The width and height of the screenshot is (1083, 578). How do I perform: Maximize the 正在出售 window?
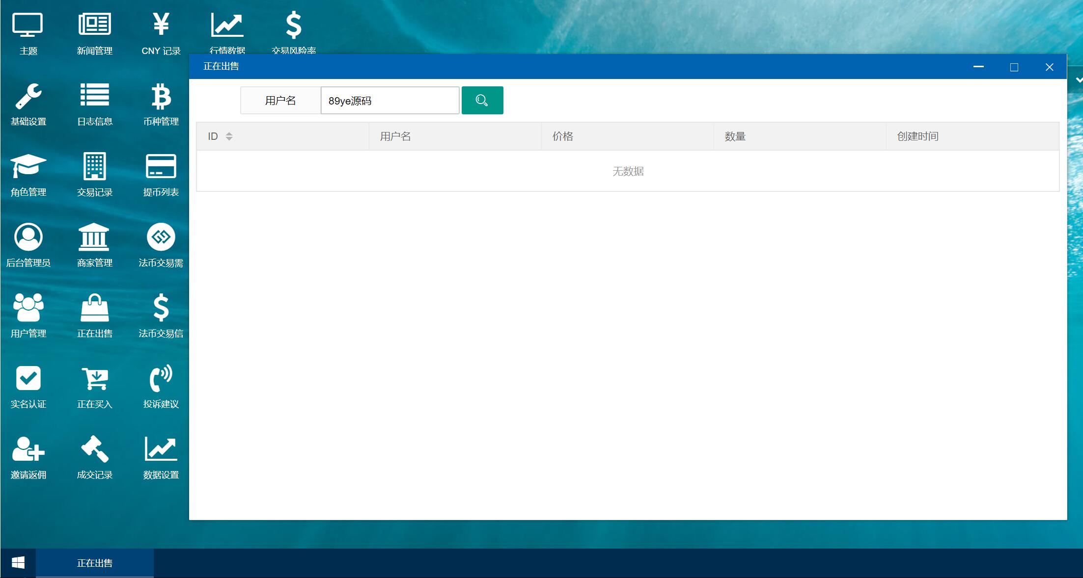[x=1014, y=67]
